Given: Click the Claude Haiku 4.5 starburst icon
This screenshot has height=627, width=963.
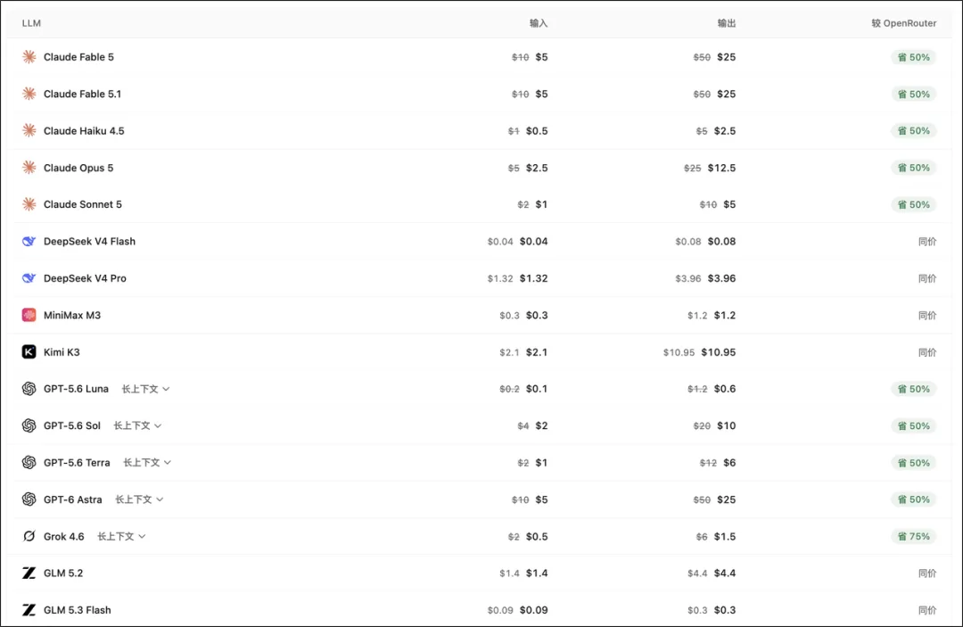Looking at the screenshot, I should 29,131.
